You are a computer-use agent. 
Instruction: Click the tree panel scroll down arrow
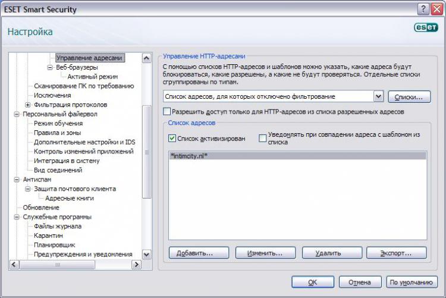point(146,255)
